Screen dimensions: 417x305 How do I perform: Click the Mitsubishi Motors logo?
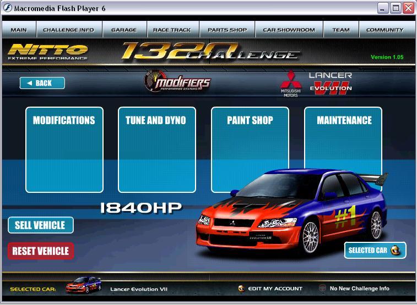[291, 84]
